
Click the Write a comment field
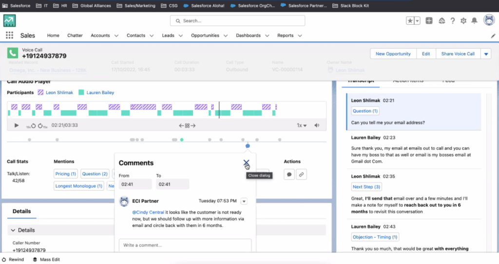(x=185, y=245)
